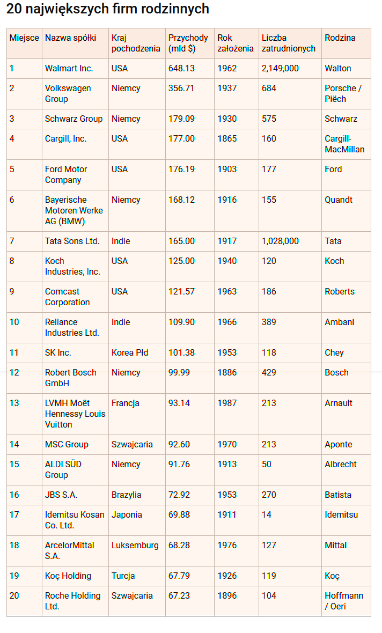This screenshot has height=633, width=382.
Task: Click the "Walmart Inc." company cell
Action: pyautogui.click(x=69, y=69)
